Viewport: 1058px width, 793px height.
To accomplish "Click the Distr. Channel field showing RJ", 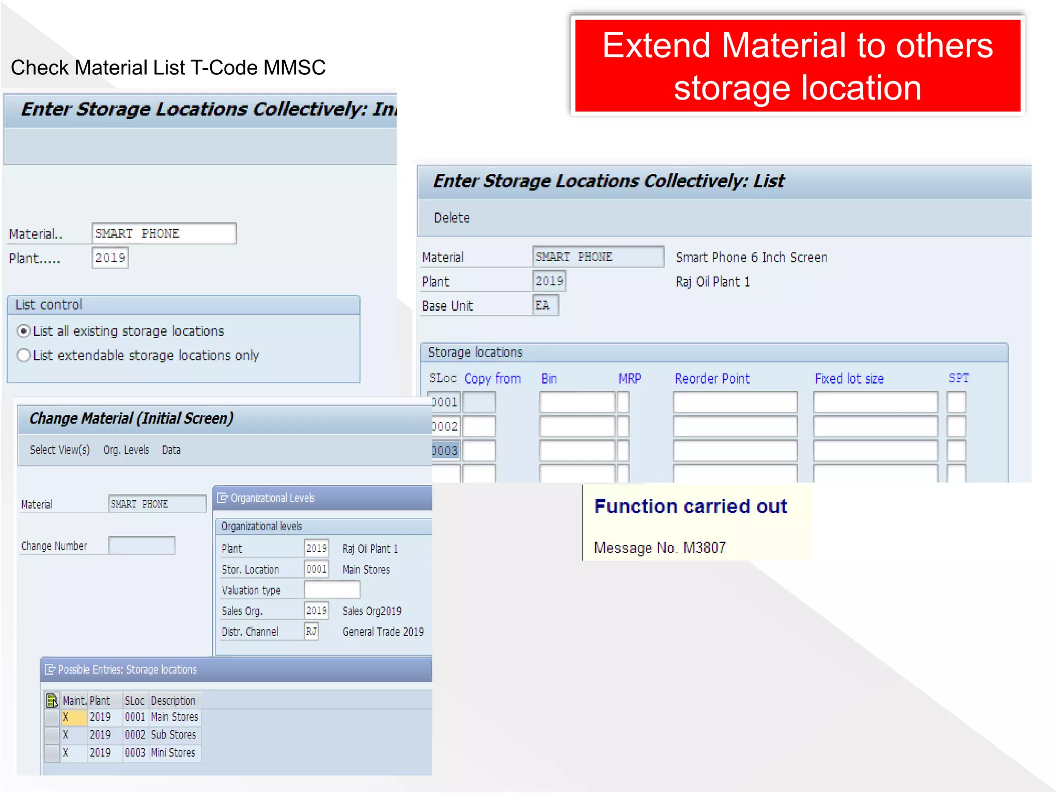I will (312, 631).
